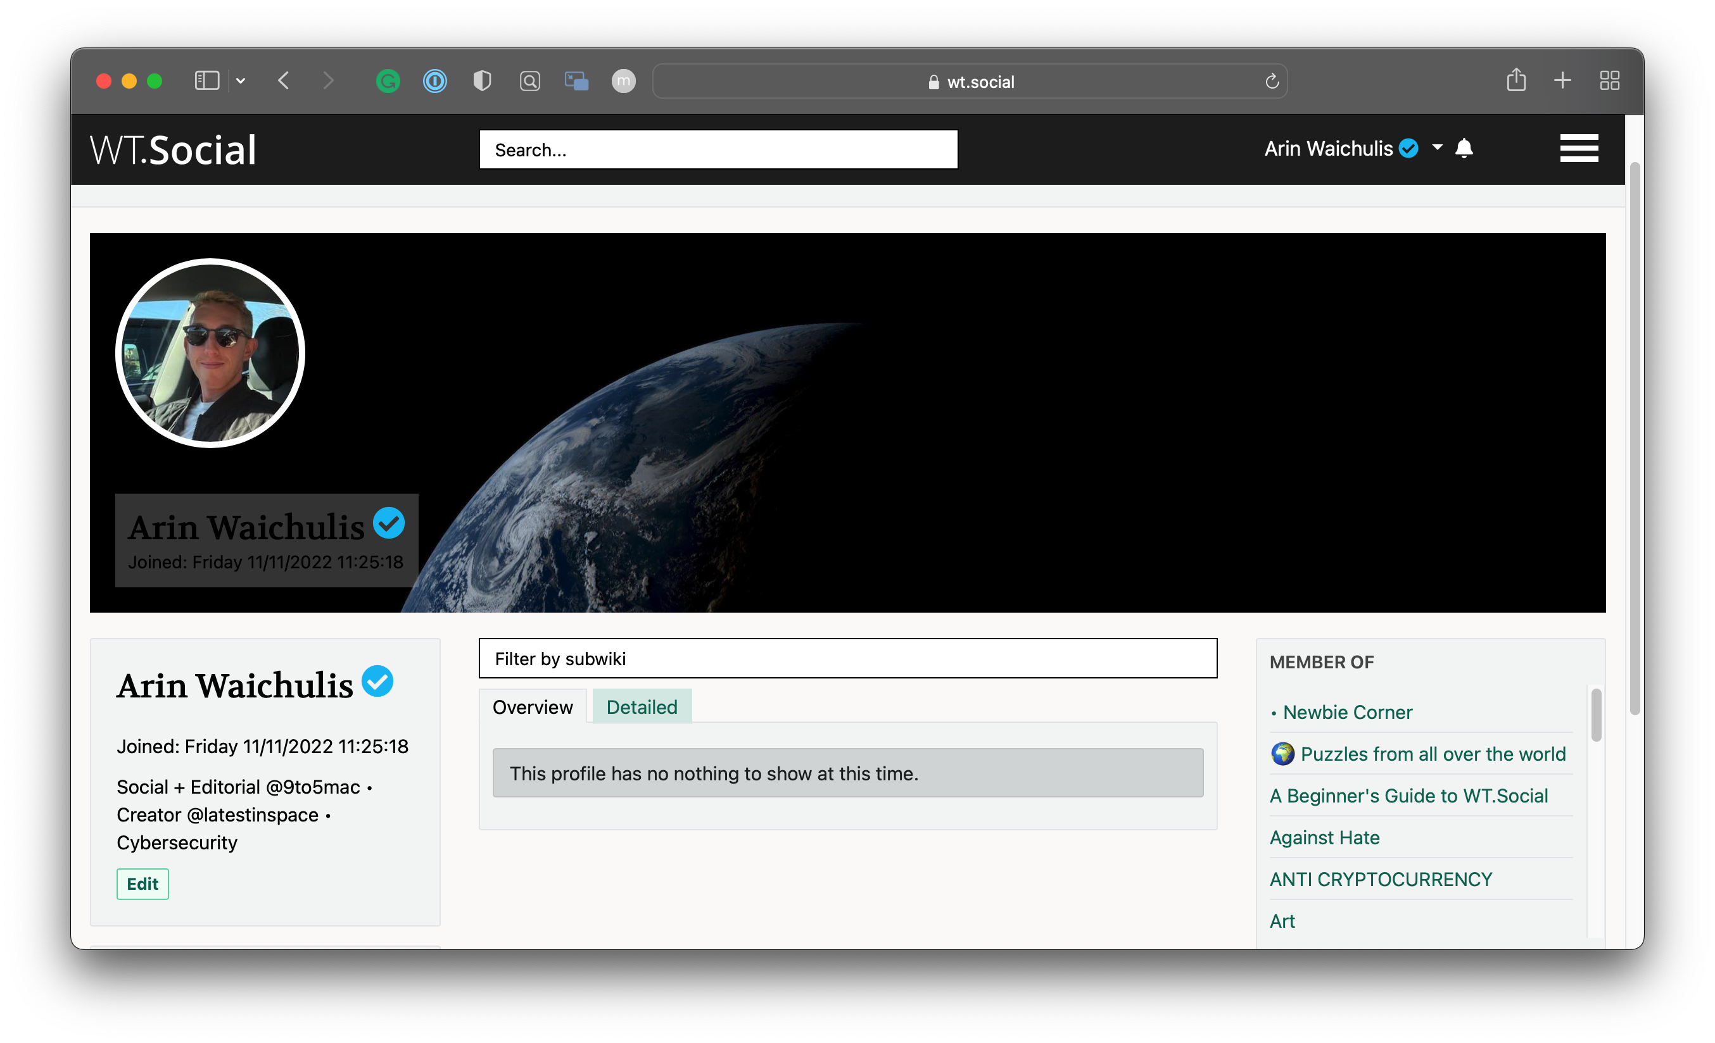Open notifications bell icon
This screenshot has height=1043, width=1715.
(1464, 148)
